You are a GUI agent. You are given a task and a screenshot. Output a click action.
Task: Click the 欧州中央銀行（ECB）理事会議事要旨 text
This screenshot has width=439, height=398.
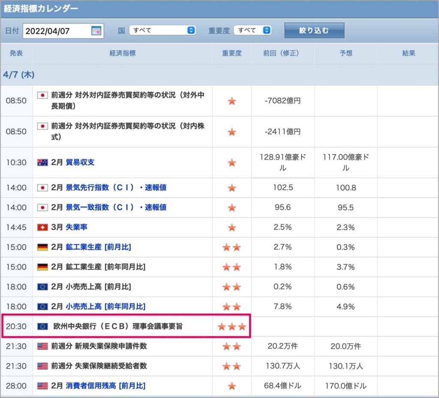(118, 326)
